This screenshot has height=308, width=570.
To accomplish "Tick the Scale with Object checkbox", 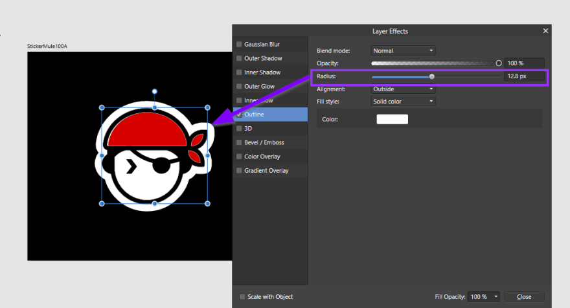I will coord(243,297).
